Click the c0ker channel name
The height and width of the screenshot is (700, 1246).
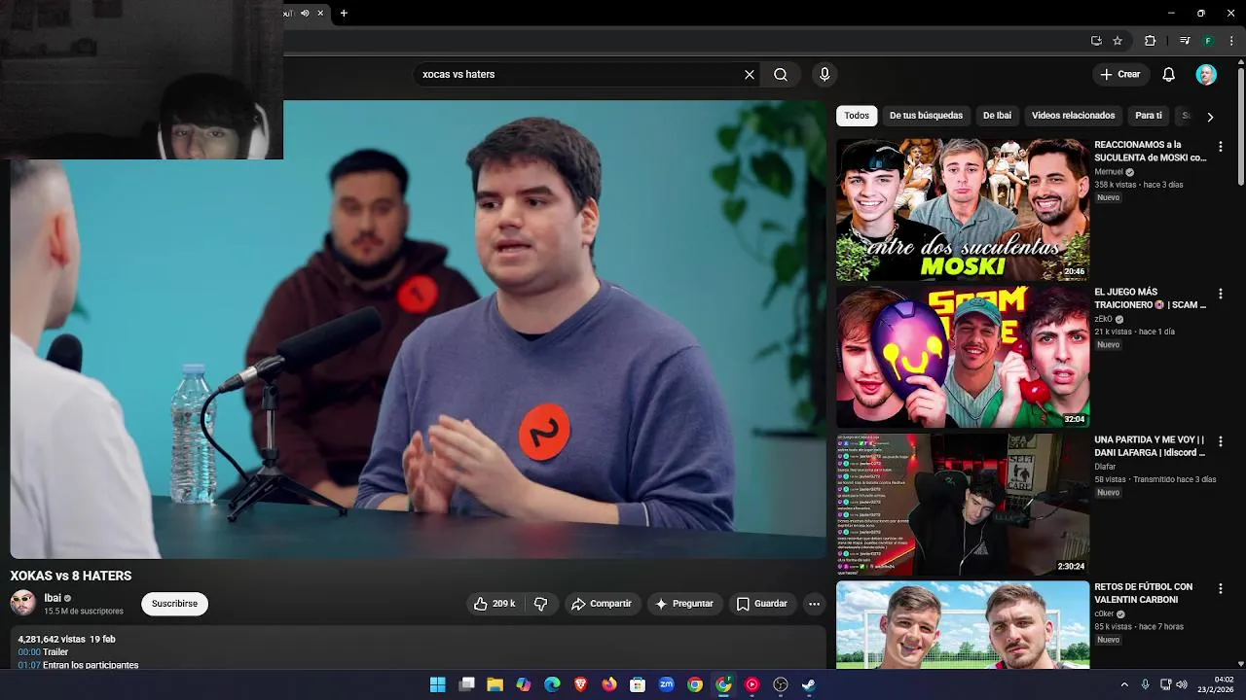1105,614
